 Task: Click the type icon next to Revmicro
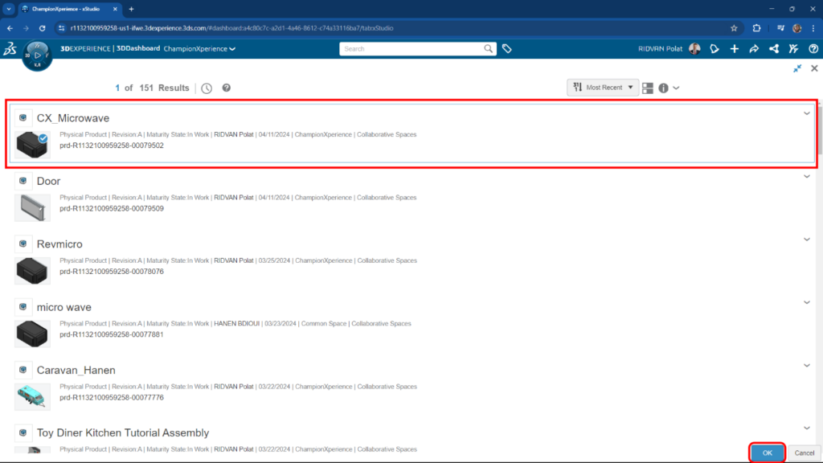[x=23, y=244]
